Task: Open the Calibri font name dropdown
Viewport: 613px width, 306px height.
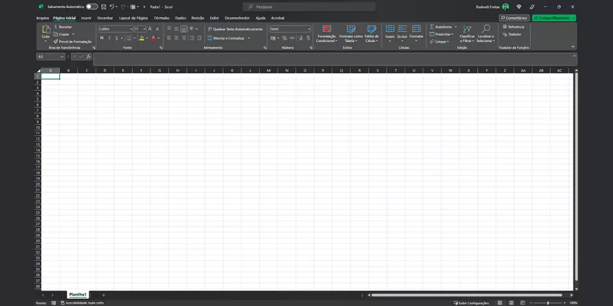Action: coord(131,29)
